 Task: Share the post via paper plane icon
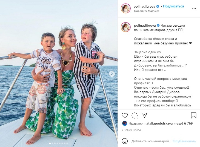click(144, 115)
